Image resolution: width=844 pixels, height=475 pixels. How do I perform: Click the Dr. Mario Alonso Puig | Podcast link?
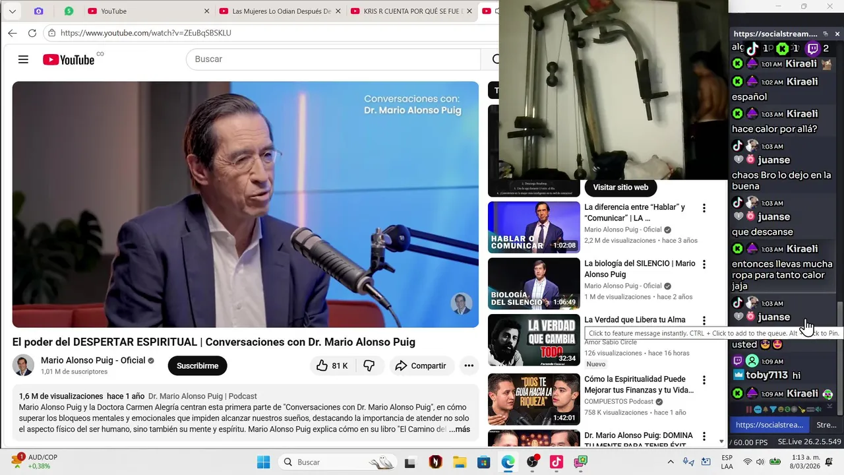pos(202,396)
